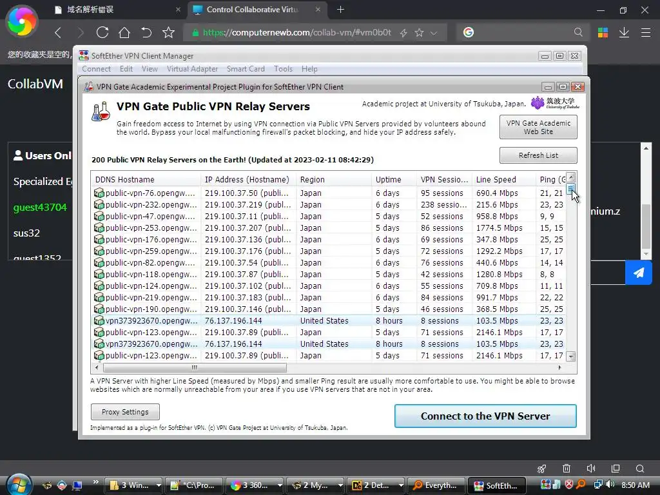Open the browser downloads icon

624,32
